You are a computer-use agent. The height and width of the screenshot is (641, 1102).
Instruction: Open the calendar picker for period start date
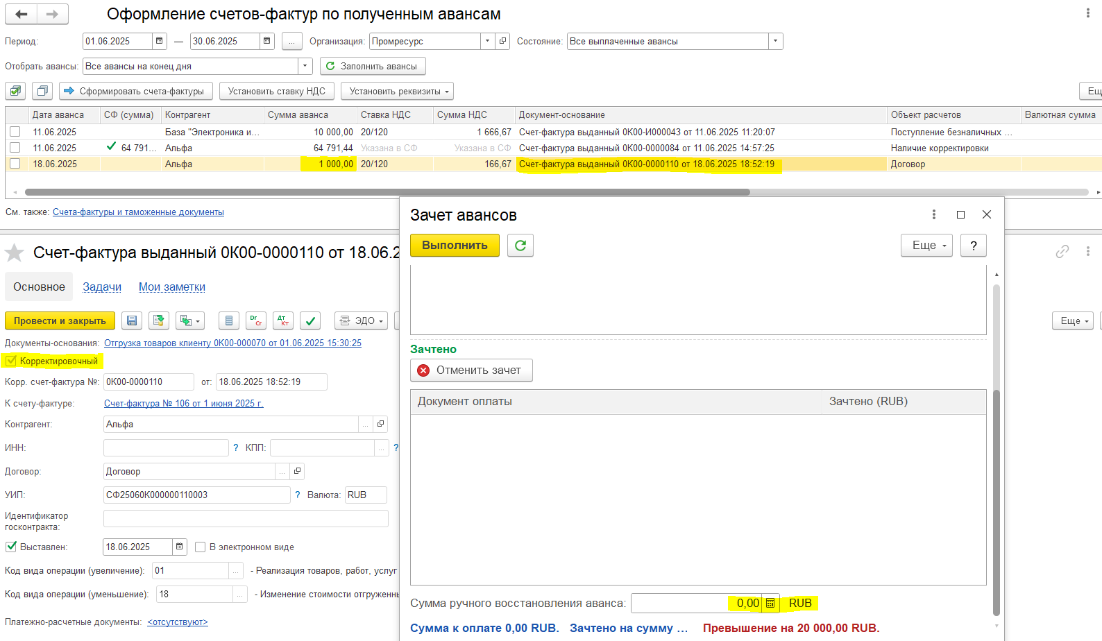[x=160, y=41]
